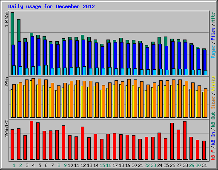Image resolution: width=218 pixels, height=170 pixels.
Task: Click day label 11 on the x-axis
Action: click(77, 165)
